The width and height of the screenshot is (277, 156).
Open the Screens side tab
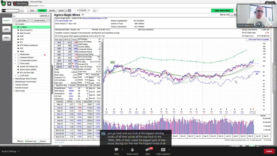pyautogui.click(x=7, y=21)
